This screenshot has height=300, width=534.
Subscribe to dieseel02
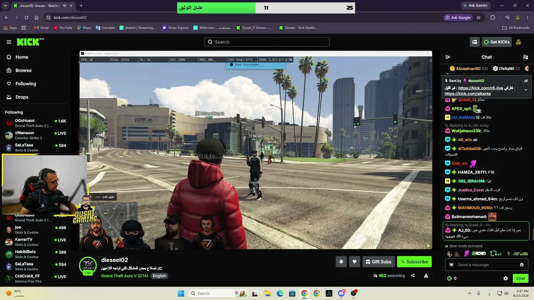pos(414,262)
